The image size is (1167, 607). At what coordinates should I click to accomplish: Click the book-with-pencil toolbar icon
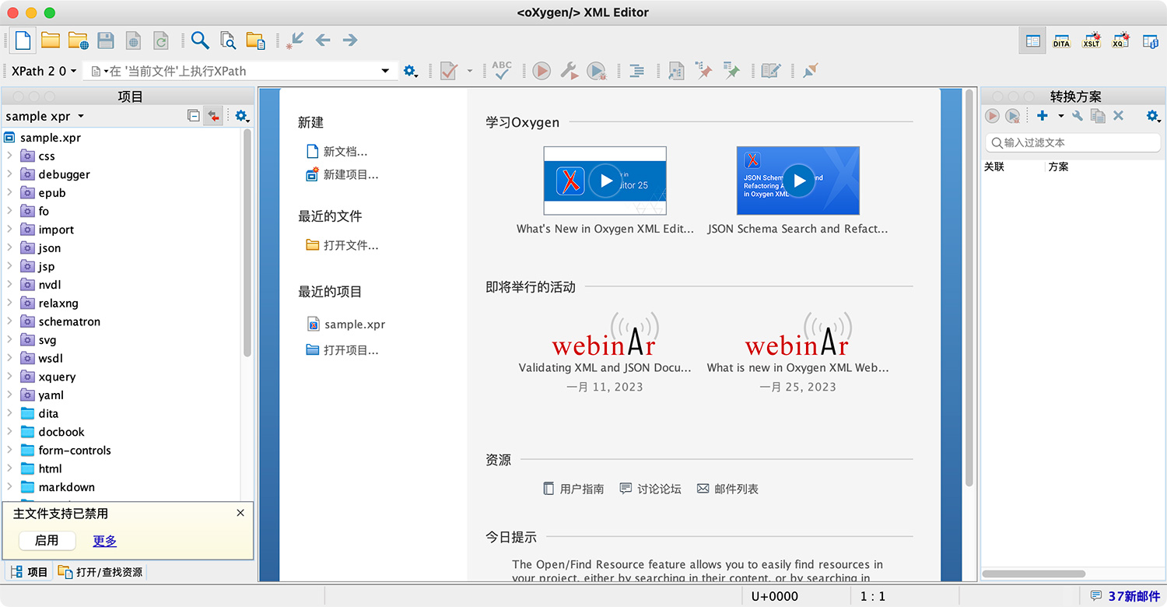coord(771,71)
